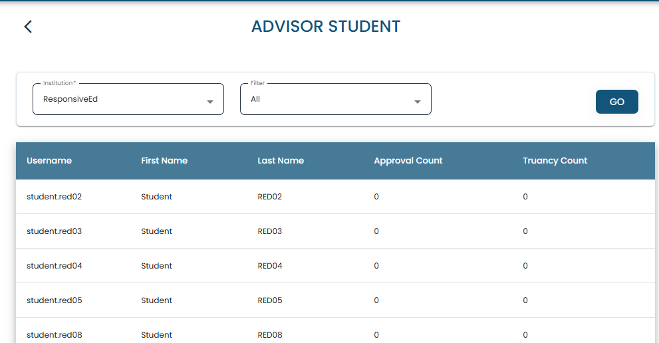The width and height of the screenshot is (659, 343).
Task: Click the back arrow icon
Action: pos(28,27)
